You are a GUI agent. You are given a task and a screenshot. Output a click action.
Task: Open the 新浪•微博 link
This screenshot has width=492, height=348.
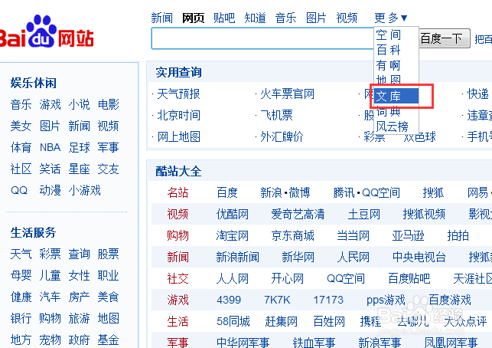[285, 192]
